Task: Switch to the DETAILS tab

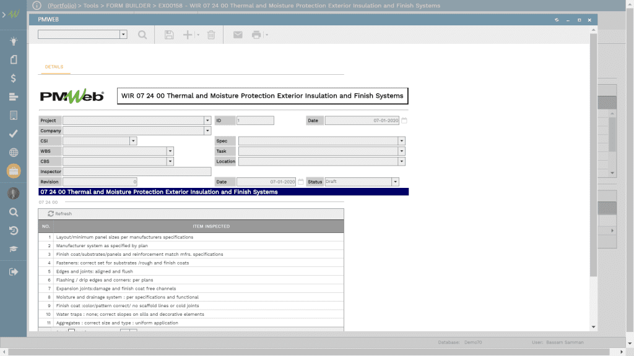Action: 54,67
